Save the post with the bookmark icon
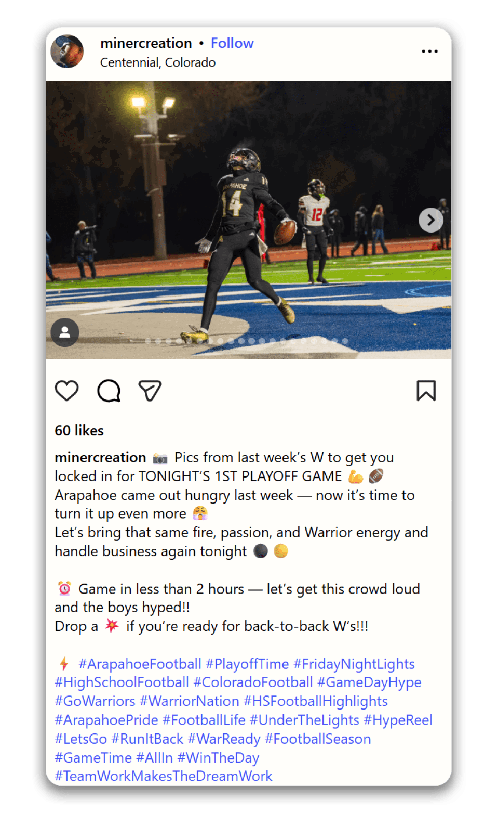This screenshot has height=825, width=498. coord(426,391)
